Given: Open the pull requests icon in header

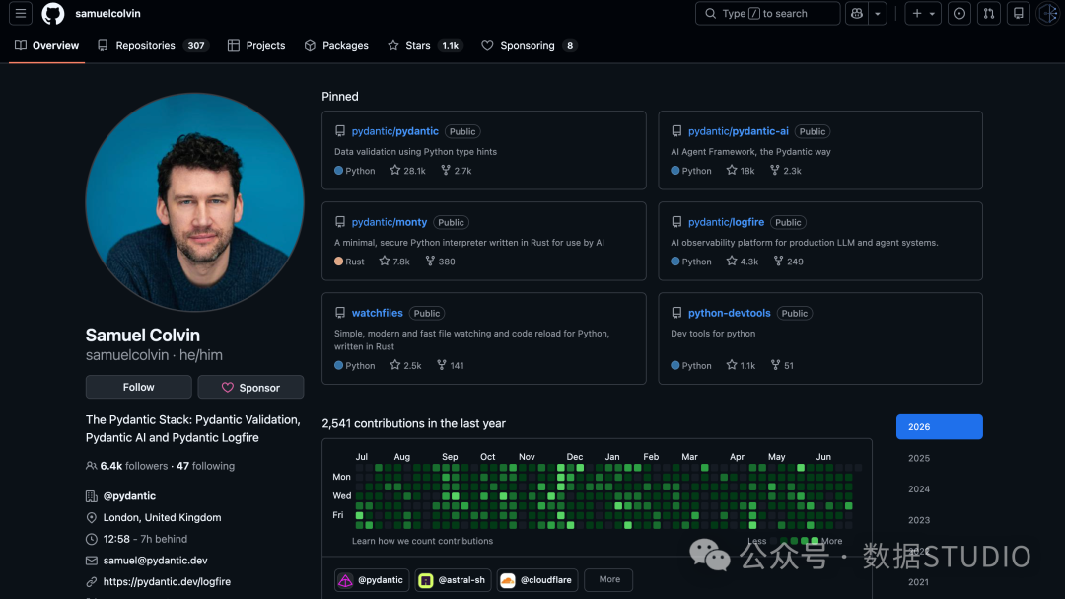Looking at the screenshot, I should point(989,13).
